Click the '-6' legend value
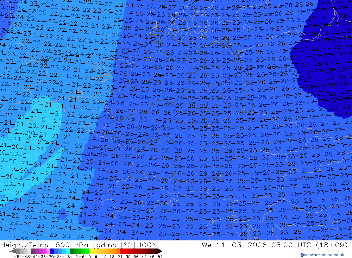352x258 pixels. tap(82, 257)
